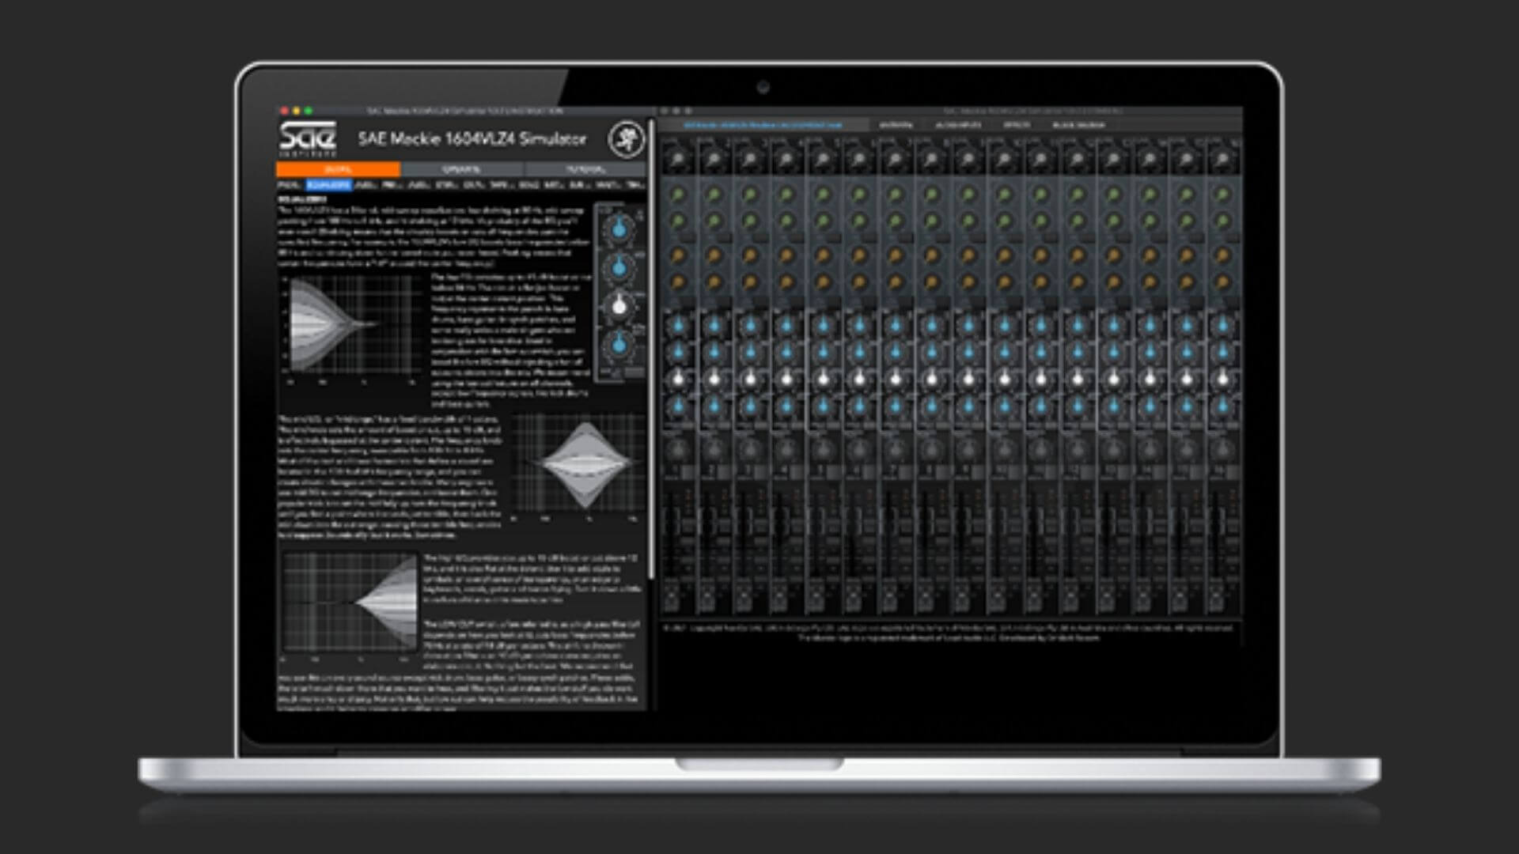The image size is (1519, 854).
Task: Click the bottom blue knob in EQ illustration
Action: click(x=619, y=344)
